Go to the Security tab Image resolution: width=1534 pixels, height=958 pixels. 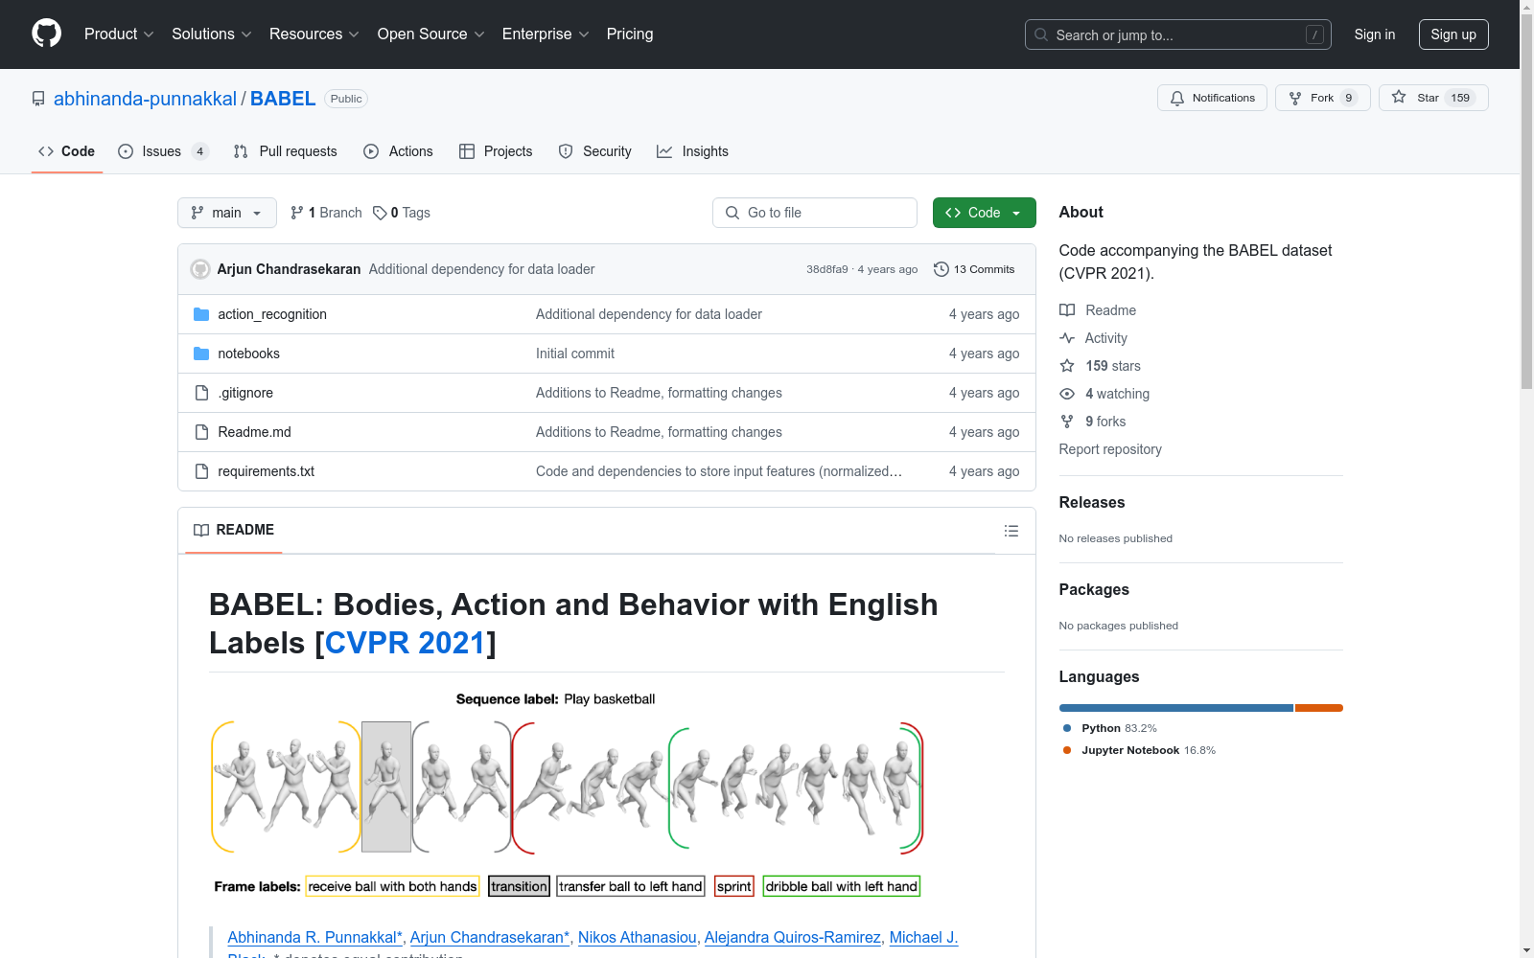coord(595,151)
